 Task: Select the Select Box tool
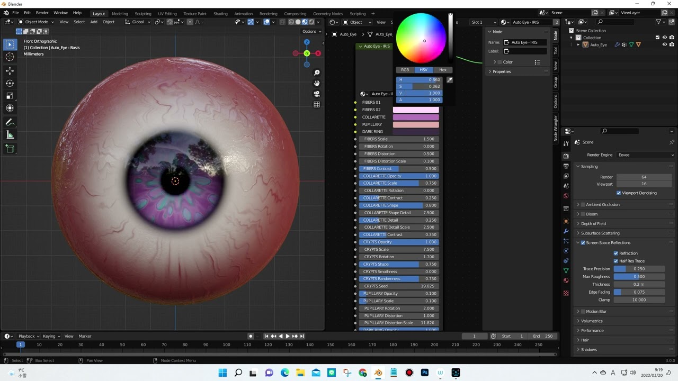tap(10, 44)
